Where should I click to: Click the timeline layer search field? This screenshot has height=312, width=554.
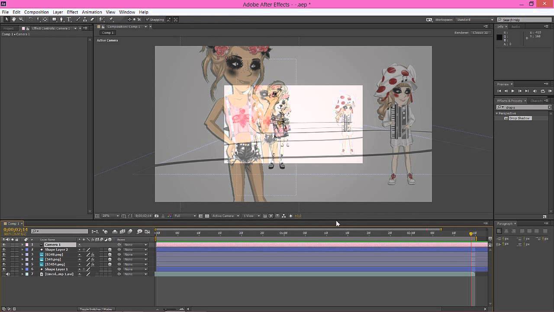click(60, 231)
